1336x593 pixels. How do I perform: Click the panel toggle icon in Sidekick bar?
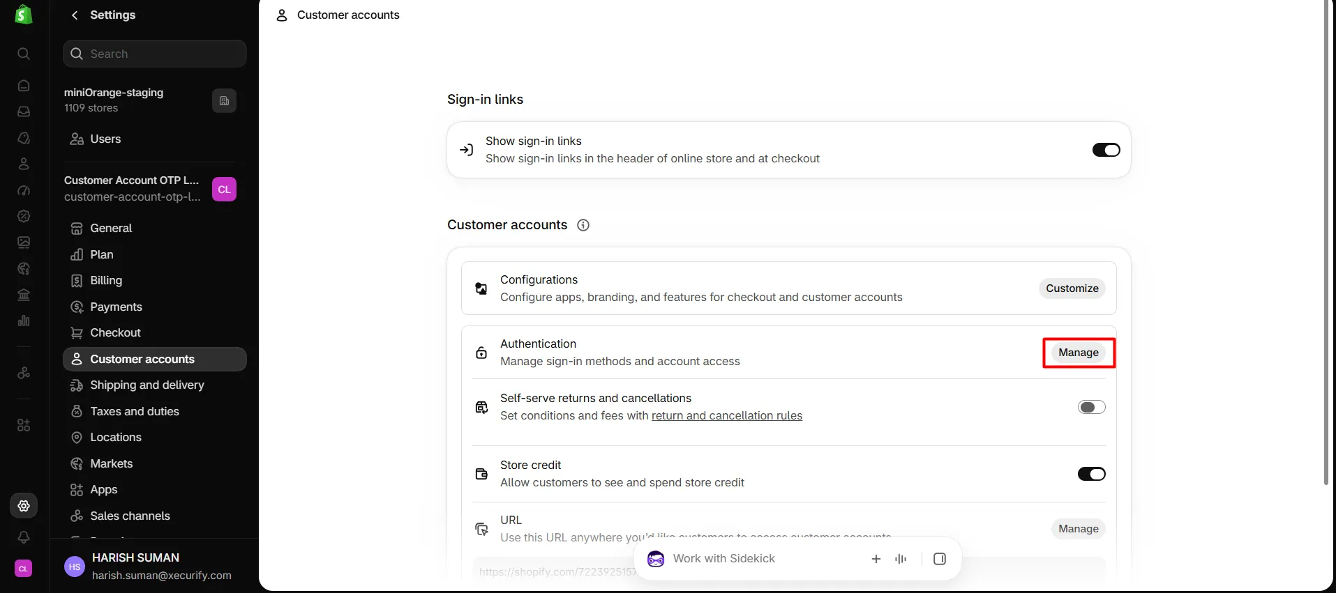[x=940, y=559]
